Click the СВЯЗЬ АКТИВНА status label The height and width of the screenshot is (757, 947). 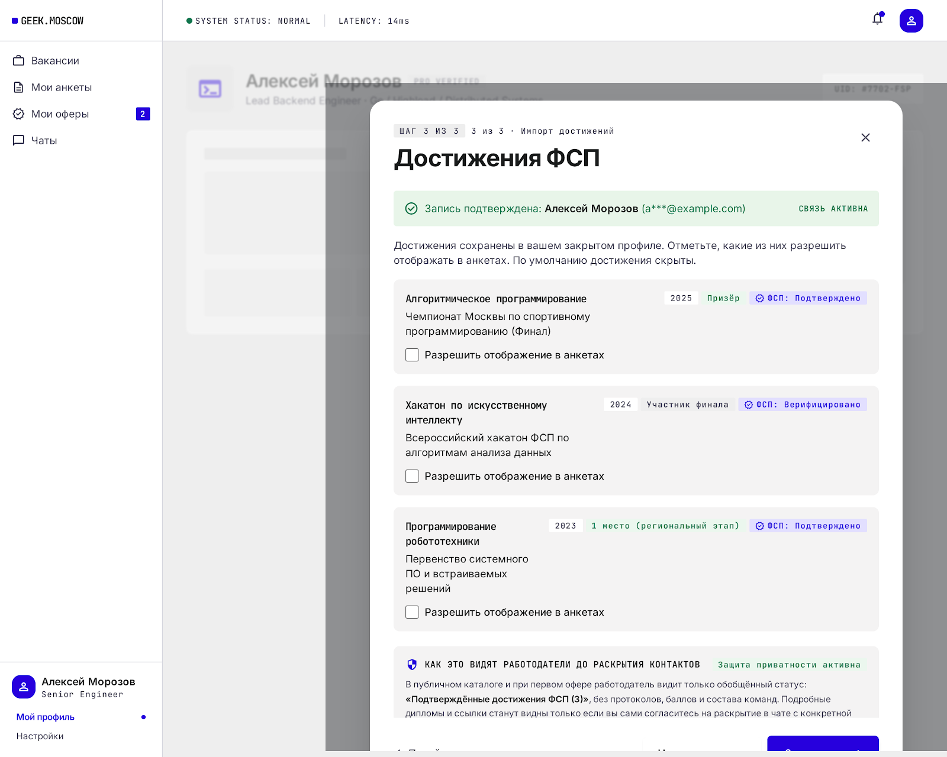pyautogui.click(x=833, y=209)
